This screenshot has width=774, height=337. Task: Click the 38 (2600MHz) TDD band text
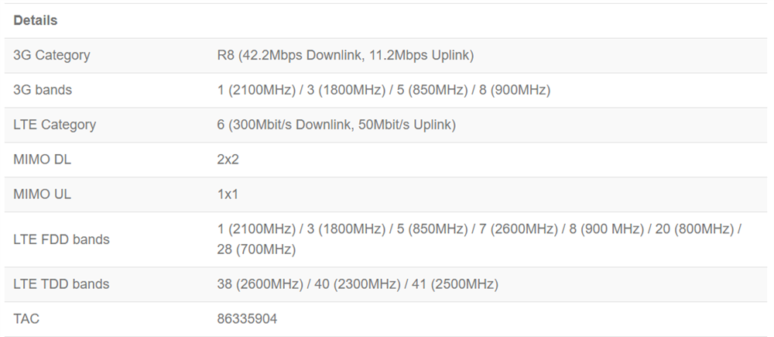(260, 284)
